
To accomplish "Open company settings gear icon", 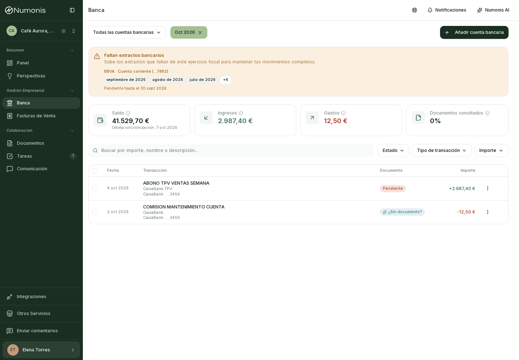I will point(63,31).
